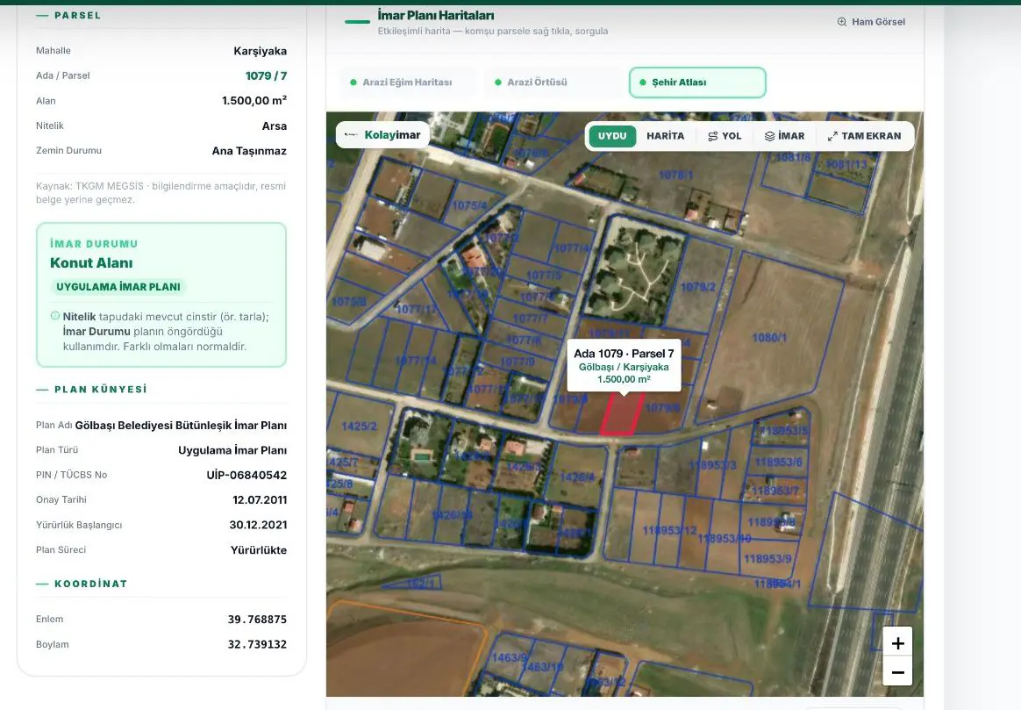This screenshot has width=1021, height=710.
Task: Open the Arazi Örtüsü tab
Action: (553, 82)
